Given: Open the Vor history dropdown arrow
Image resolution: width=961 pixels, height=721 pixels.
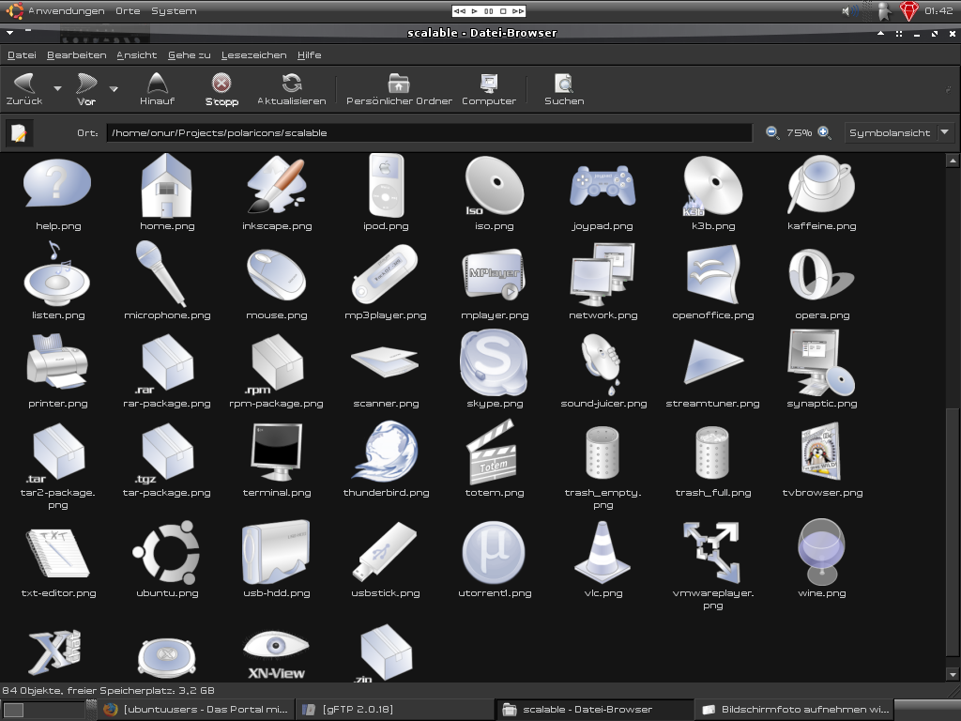Looking at the screenshot, I should pos(114,89).
